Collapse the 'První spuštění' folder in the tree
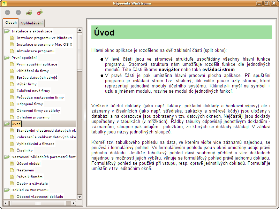 [7, 58]
